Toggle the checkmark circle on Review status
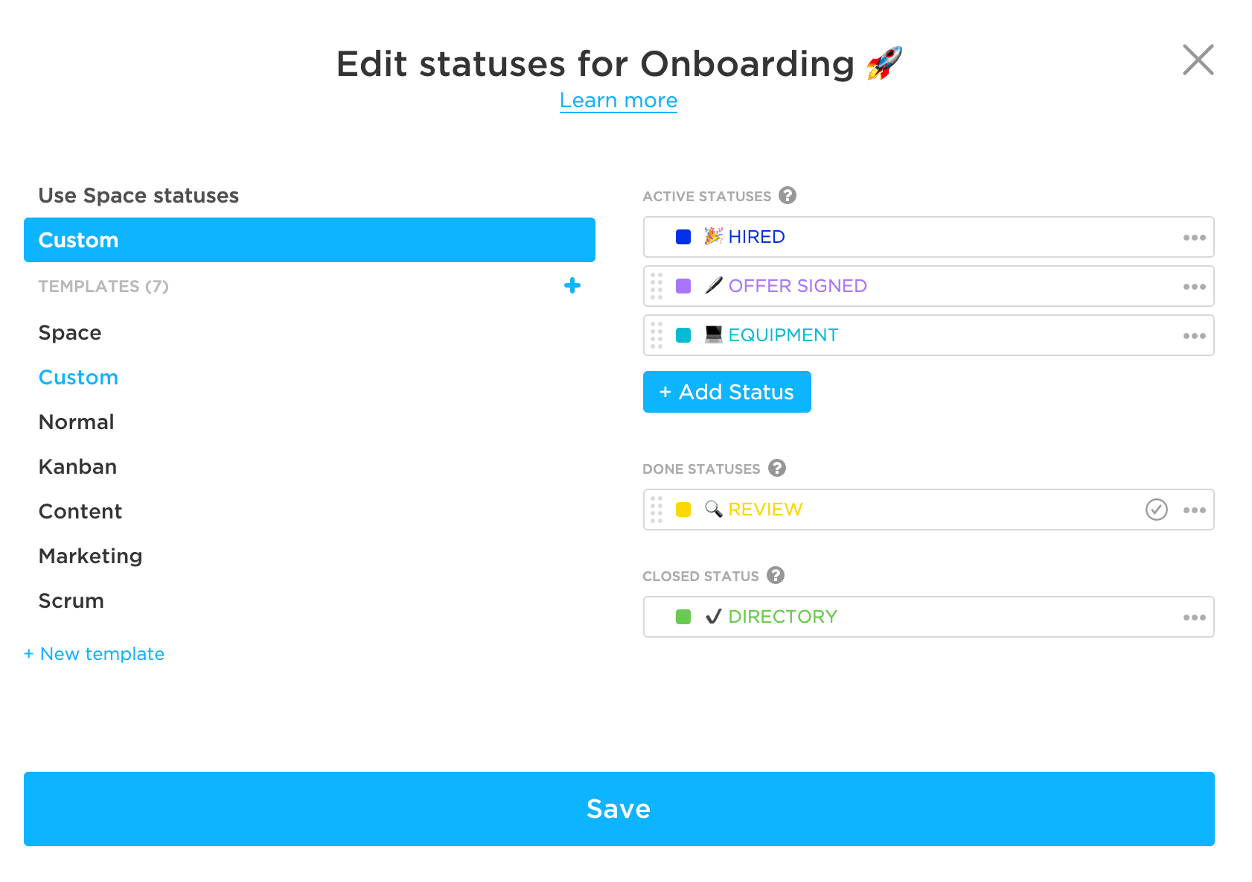The height and width of the screenshot is (882, 1252). [x=1156, y=510]
